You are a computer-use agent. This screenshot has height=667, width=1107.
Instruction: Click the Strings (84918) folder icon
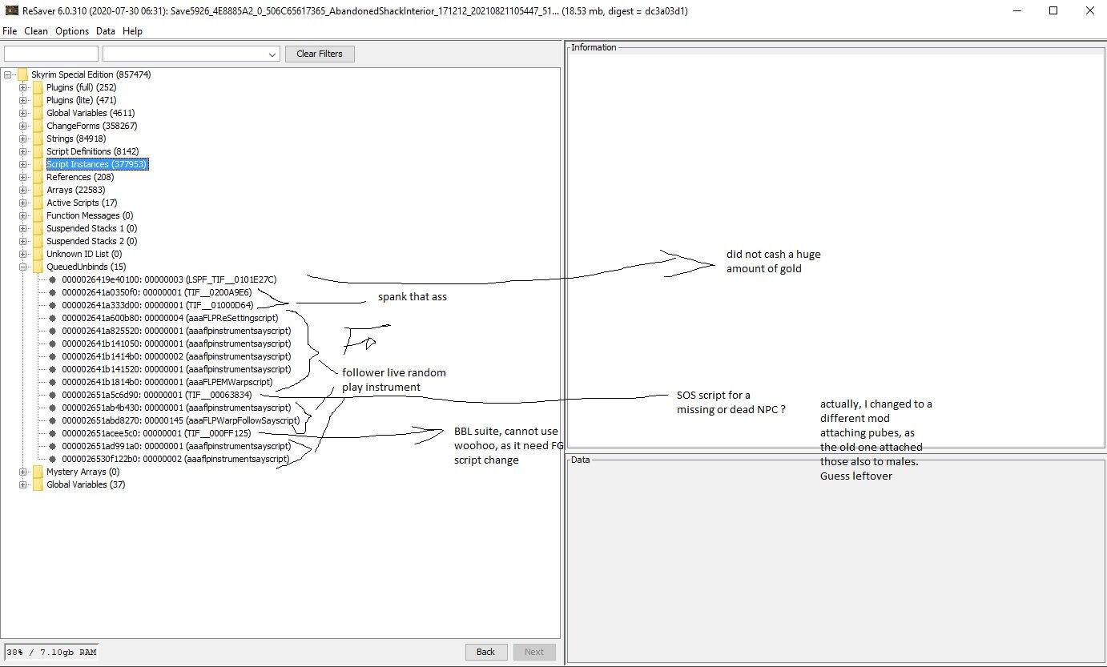point(38,139)
